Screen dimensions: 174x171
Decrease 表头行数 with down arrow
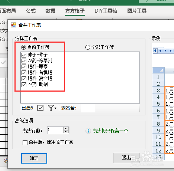(x=66, y=132)
